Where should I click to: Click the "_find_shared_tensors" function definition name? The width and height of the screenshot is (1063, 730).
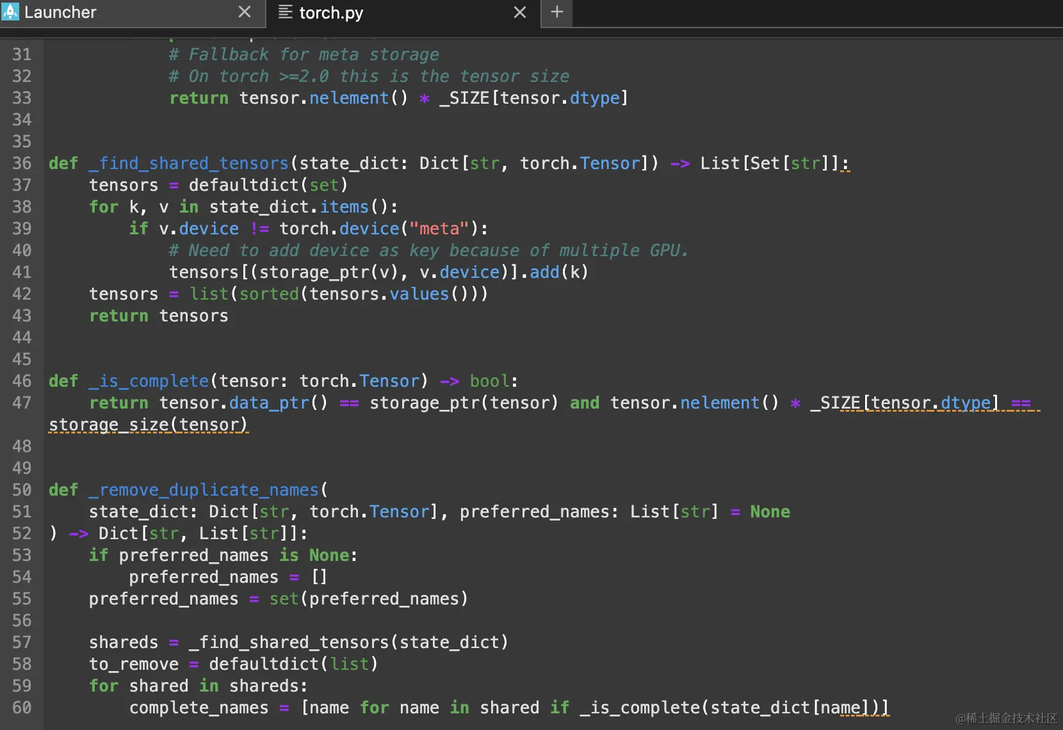189,163
